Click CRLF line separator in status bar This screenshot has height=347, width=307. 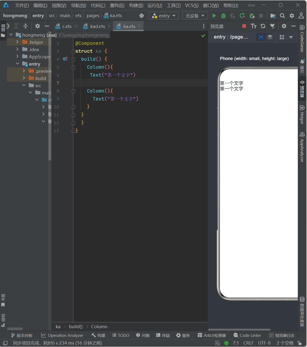tap(248, 343)
